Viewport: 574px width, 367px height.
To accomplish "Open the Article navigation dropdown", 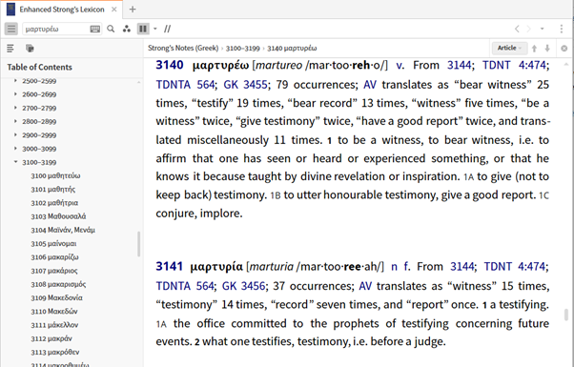I will [x=509, y=48].
